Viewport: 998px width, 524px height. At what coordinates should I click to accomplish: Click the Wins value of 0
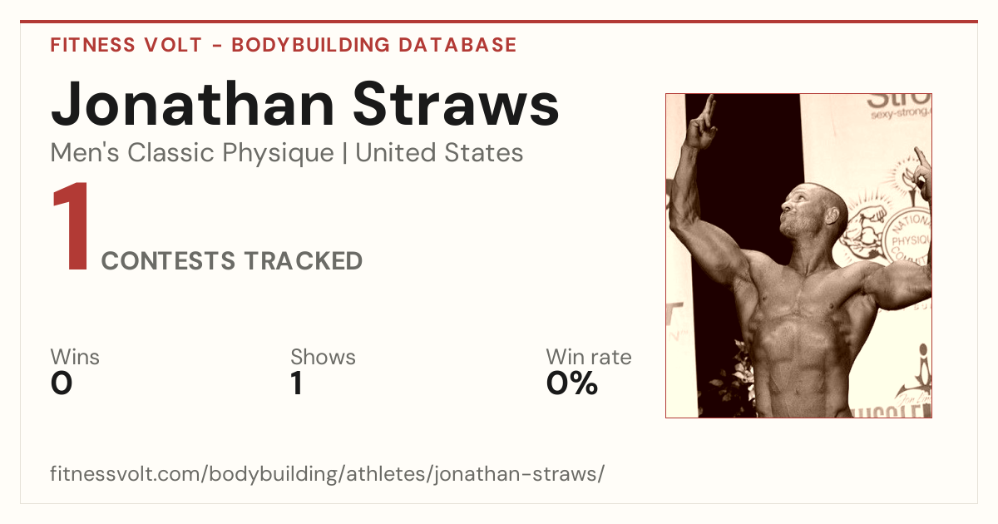pos(62,383)
